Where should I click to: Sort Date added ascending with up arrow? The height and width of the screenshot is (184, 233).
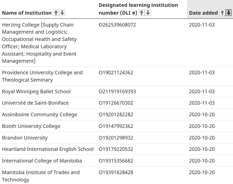[x=222, y=13]
